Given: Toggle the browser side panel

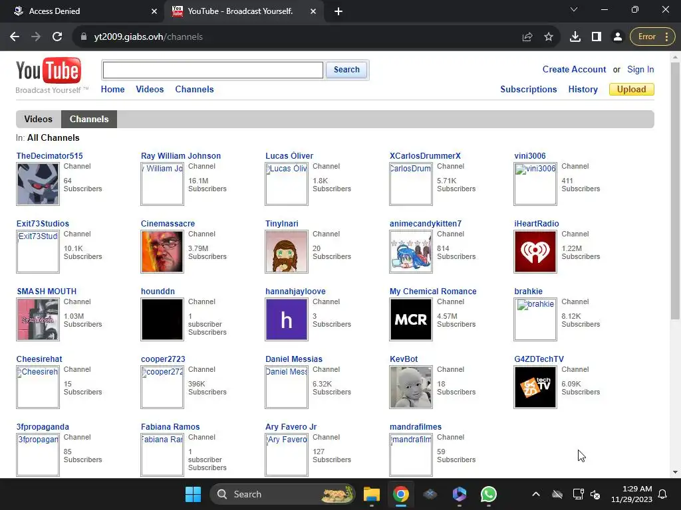Looking at the screenshot, I should (x=597, y=37).
